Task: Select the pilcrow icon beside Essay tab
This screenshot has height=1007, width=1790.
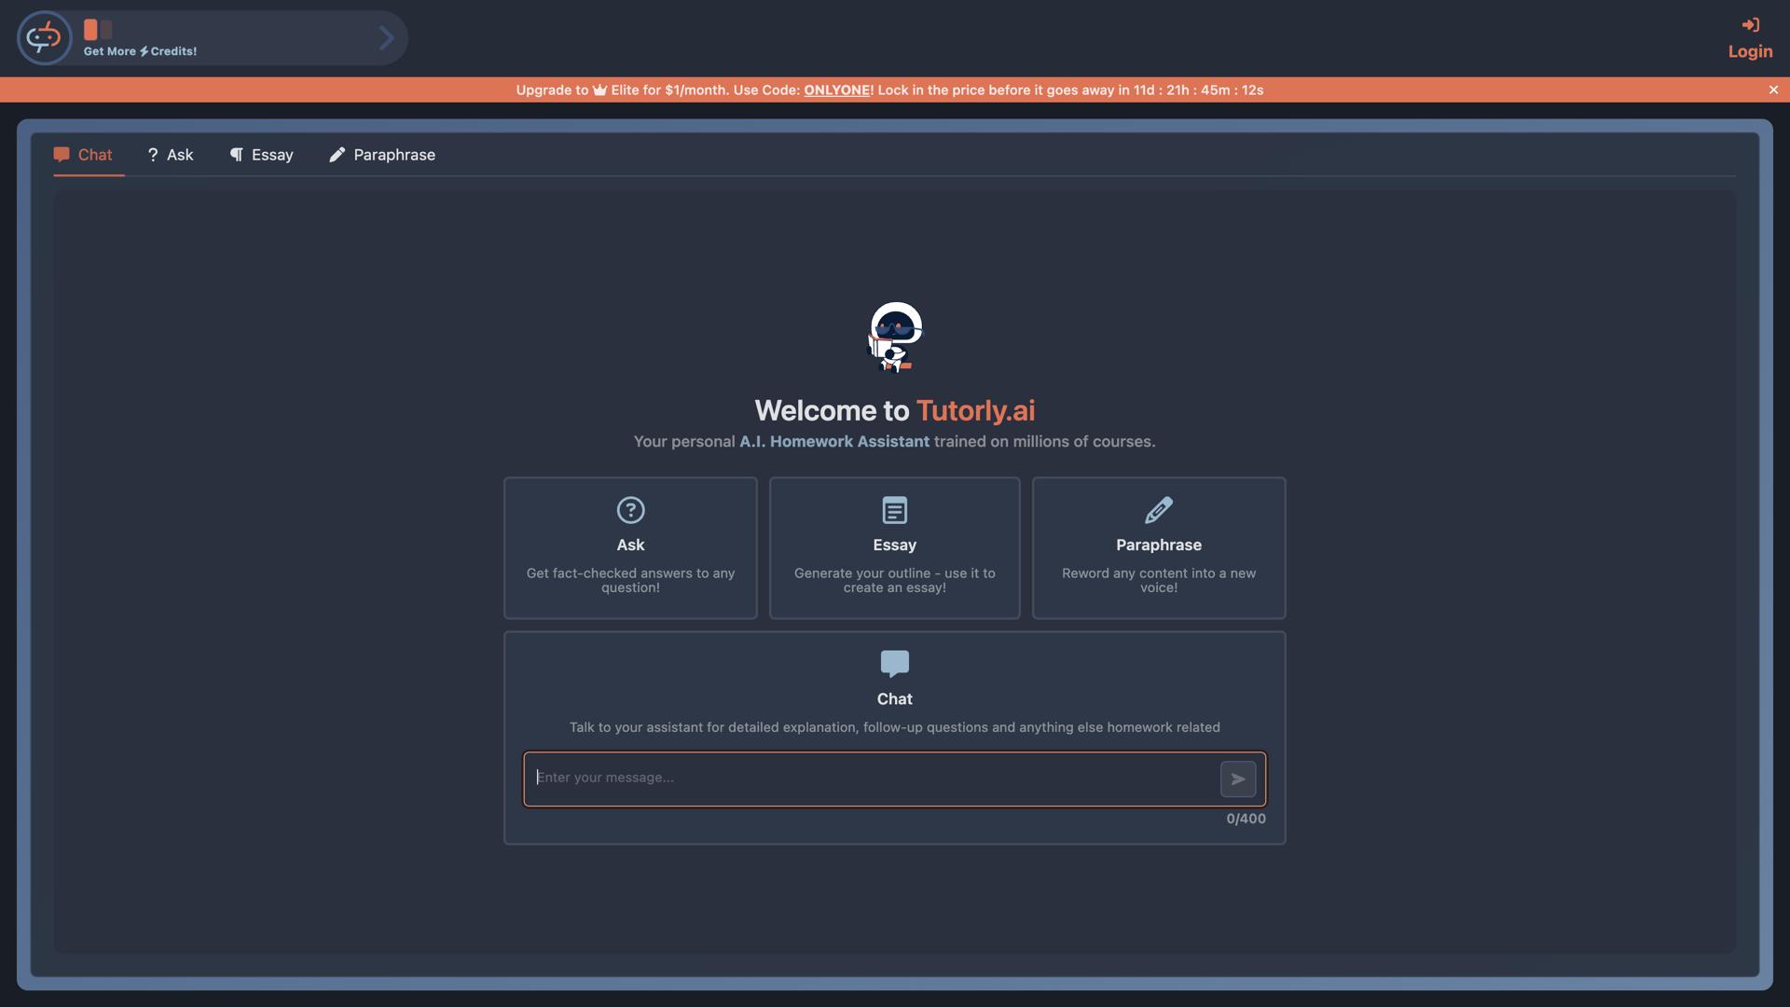Action: [x=236, y=155]
